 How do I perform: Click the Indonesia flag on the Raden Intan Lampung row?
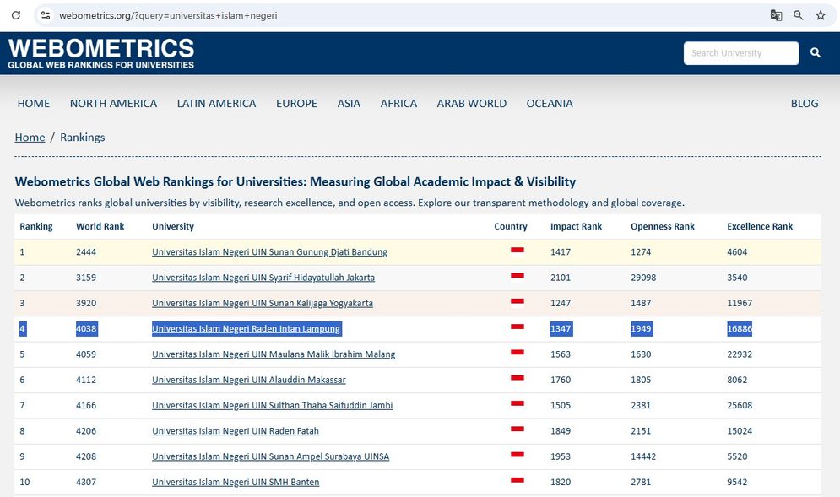(516, 328)
